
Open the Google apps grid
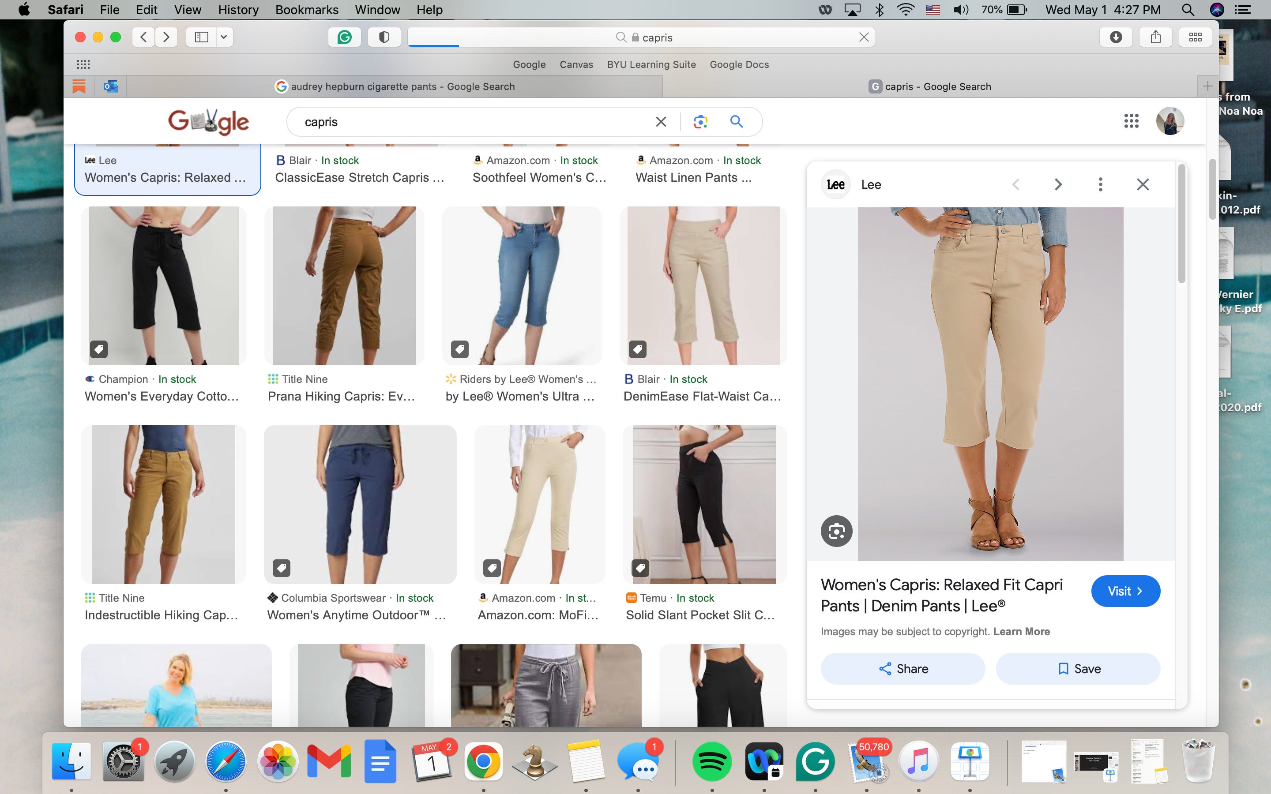1131,121
